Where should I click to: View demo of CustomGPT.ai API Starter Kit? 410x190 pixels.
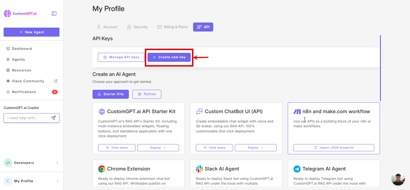(x=117, y=148)
